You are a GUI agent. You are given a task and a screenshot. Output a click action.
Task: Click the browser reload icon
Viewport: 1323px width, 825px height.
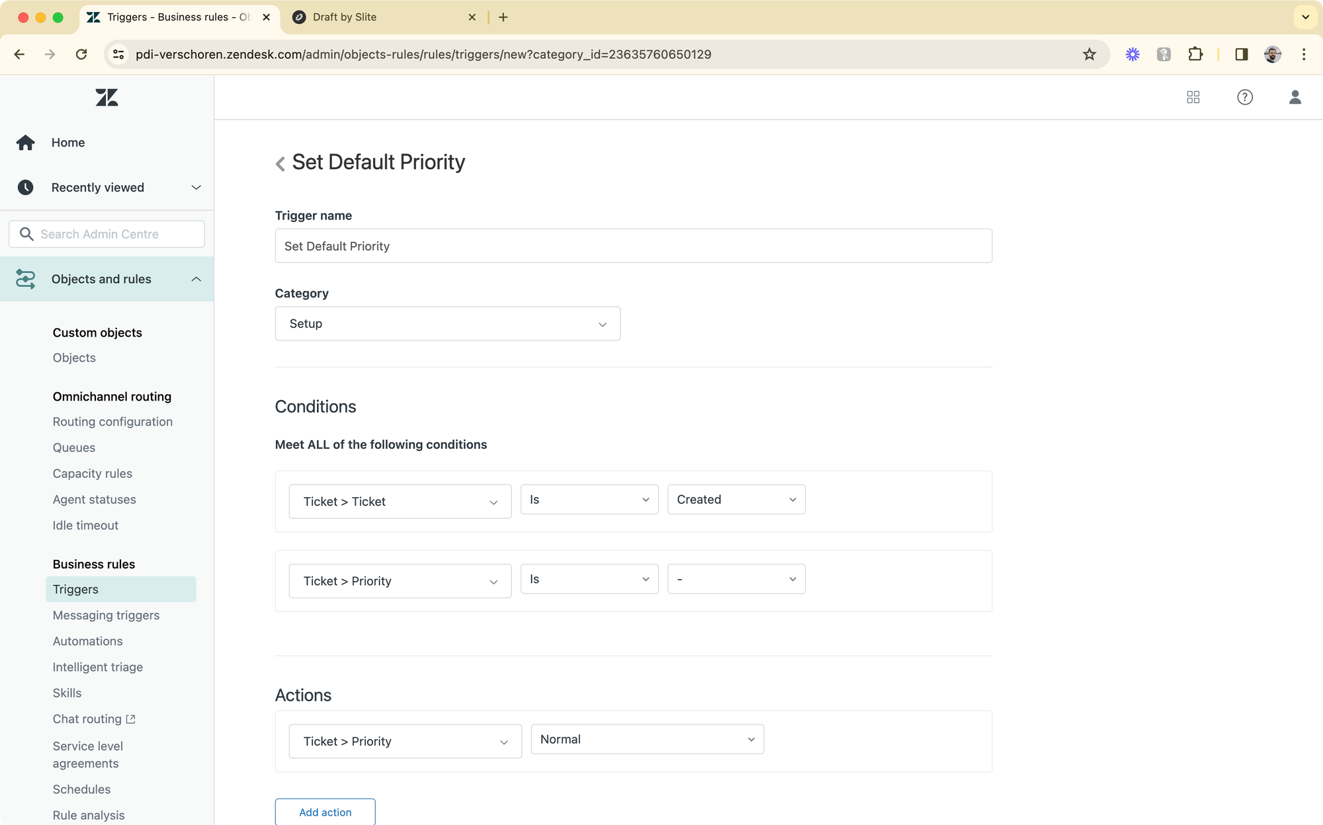81,54
